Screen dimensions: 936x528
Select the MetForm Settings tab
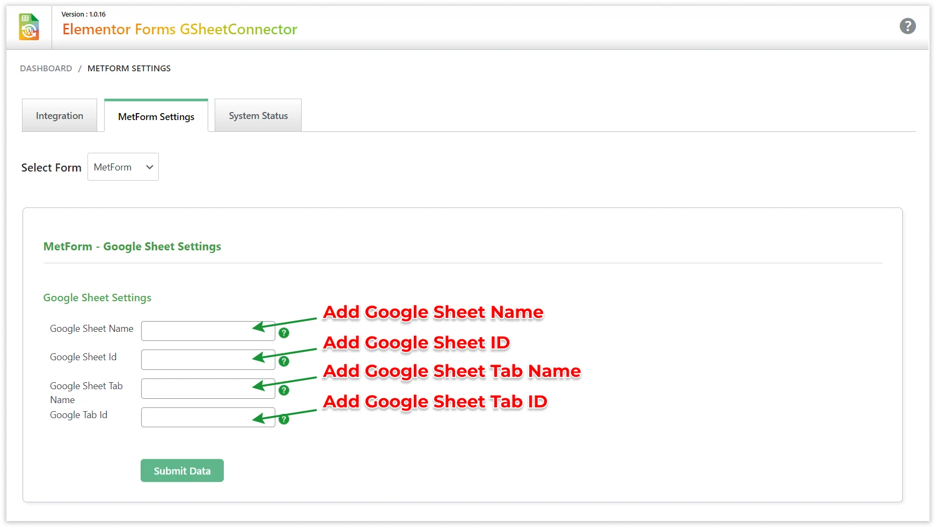point(156,116)
